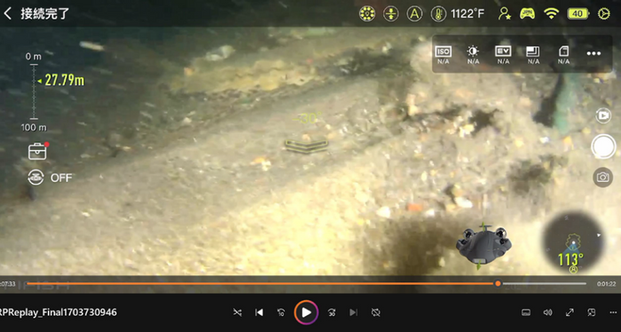This screenshot has height=332, width=621.
Task: Skip to the previous track
Action: tap(259, 312)
